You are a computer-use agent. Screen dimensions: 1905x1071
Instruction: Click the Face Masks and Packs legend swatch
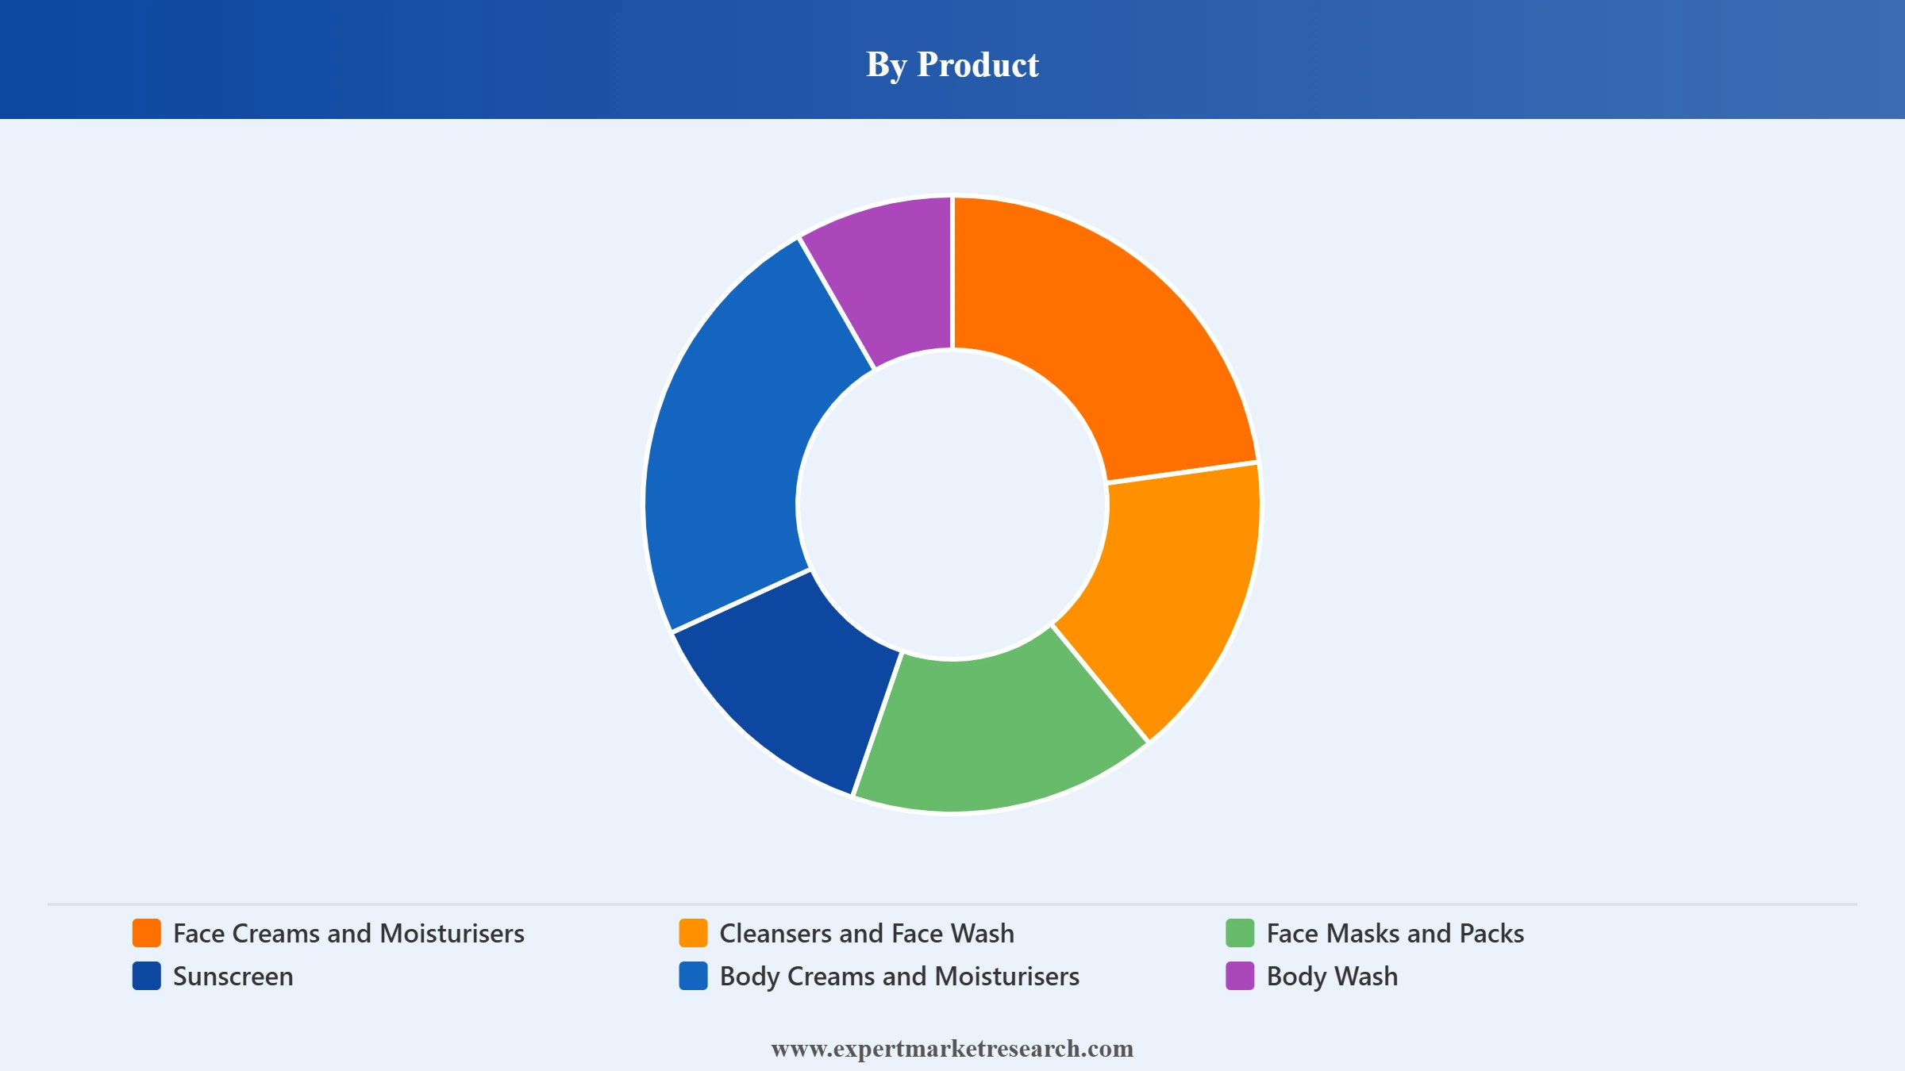[1240, 933]
